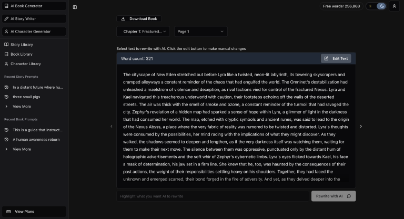Go to previous page with left arrow
Screen dimensions: 404x219
(x=111, y=126)
